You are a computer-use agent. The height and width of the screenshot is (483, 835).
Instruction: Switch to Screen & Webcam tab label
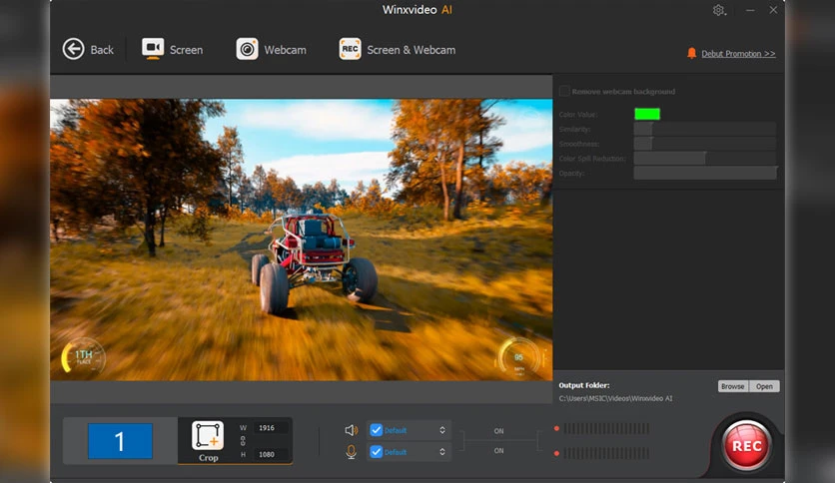[412, 50]
